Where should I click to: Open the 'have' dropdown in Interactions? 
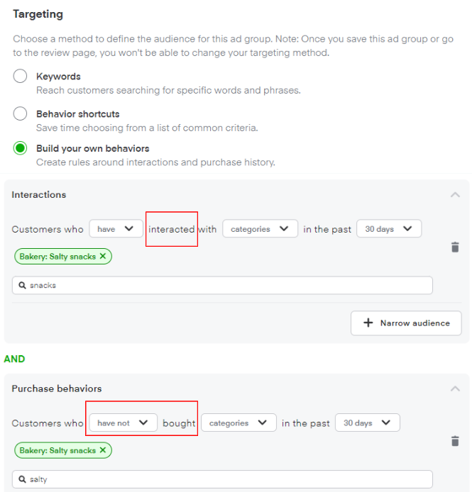coord(116,229)
